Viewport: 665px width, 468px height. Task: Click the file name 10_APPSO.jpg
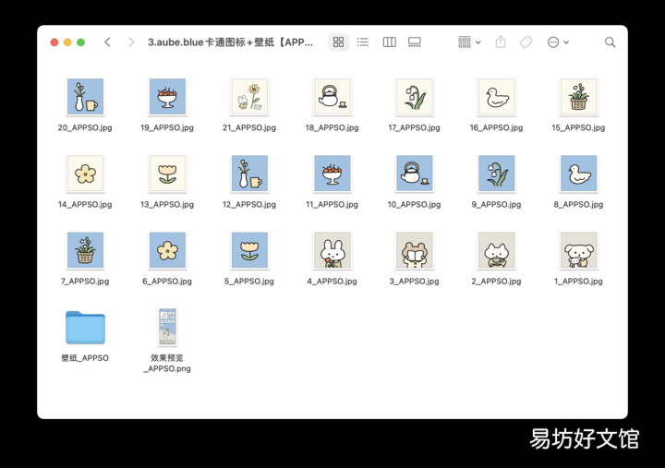click(415, 204)
